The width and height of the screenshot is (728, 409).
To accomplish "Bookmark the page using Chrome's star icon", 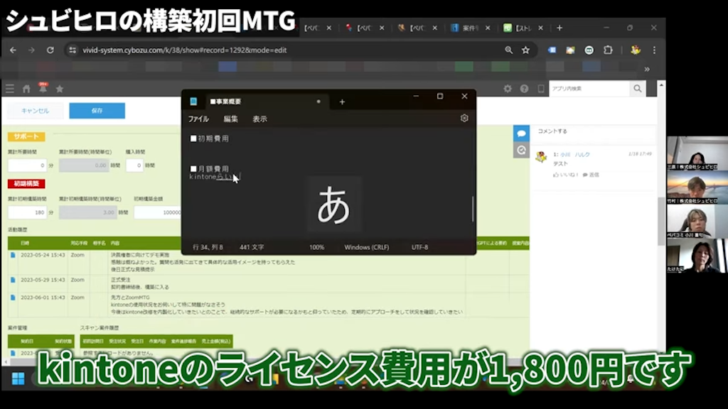I will [526, 50].
